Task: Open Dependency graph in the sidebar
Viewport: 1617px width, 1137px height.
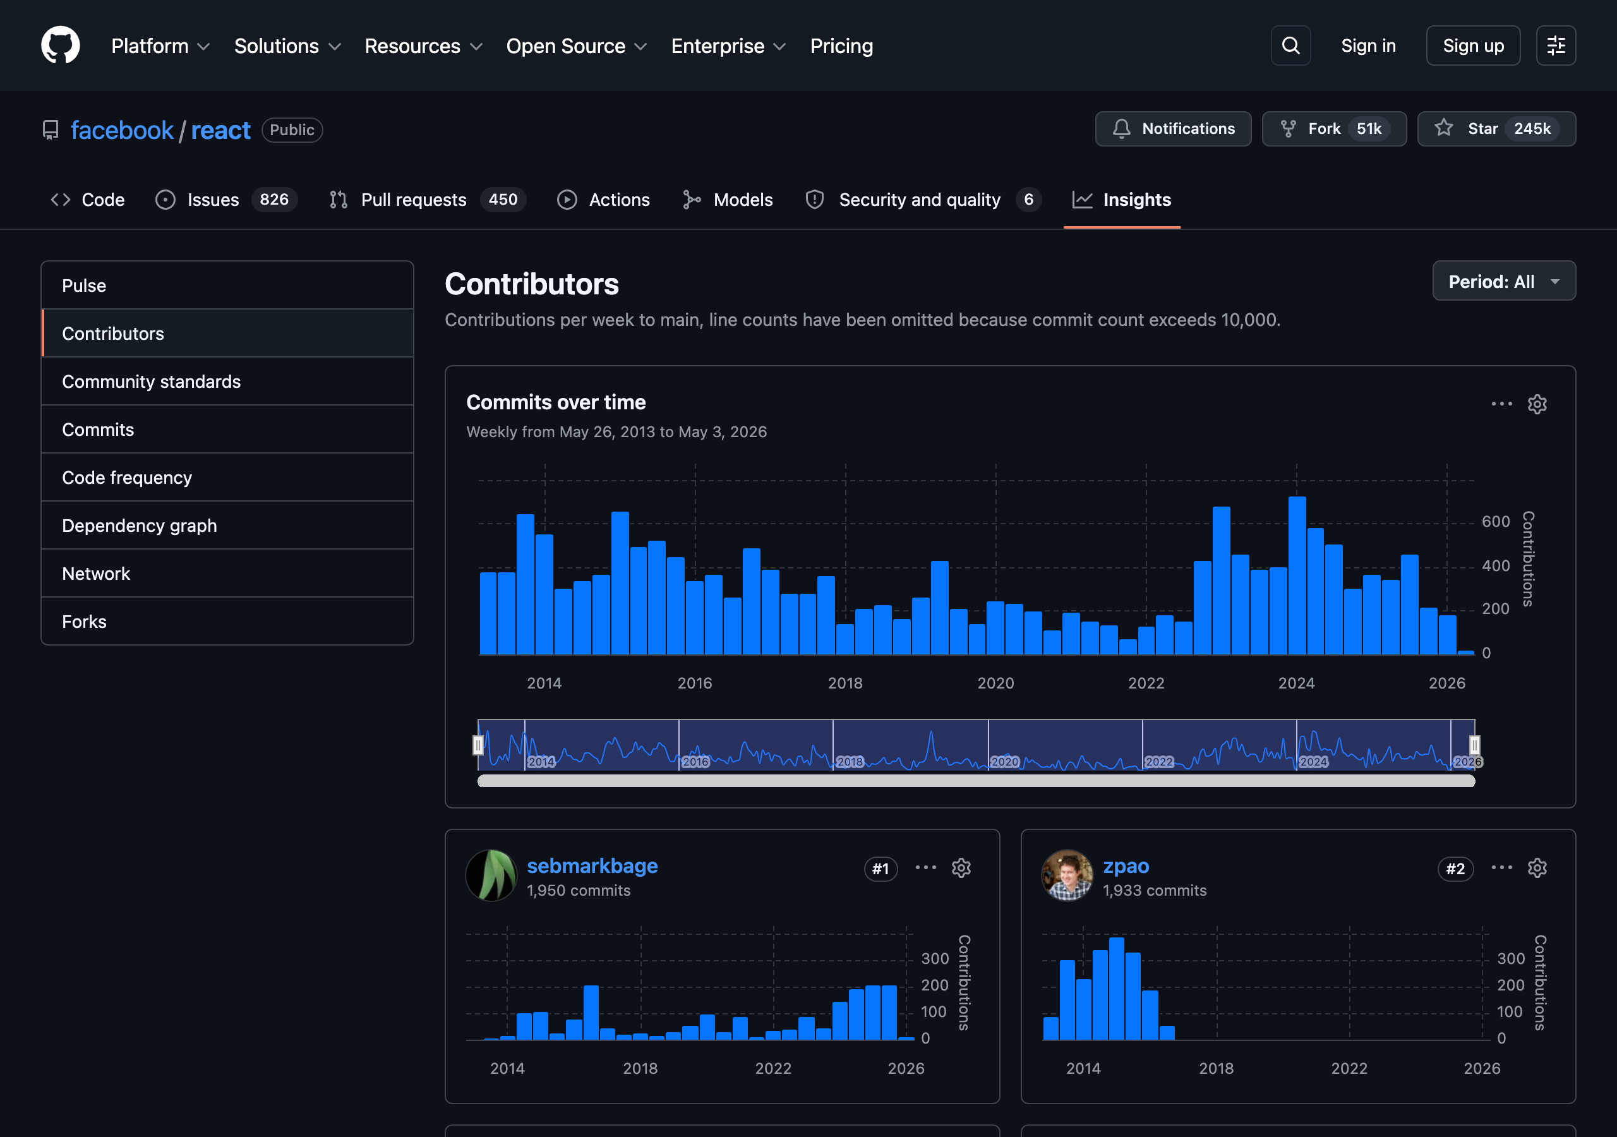Action: (x=227, y=525)
